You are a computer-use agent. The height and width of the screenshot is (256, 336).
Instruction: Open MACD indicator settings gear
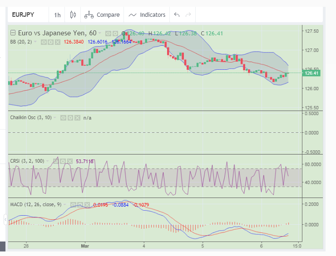click(x=79, y=204)
